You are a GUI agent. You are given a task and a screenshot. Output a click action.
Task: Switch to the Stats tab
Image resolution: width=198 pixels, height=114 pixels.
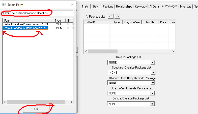[95, 7]
